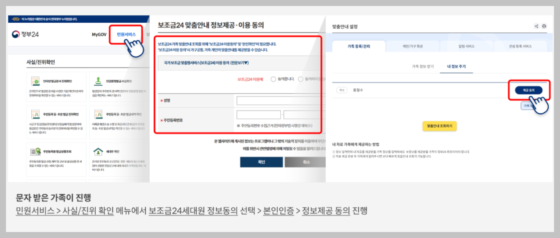Click the 주민등록증·초본 발급내역 확인 icon
Image resolution: width=560 pixels, height=238 pixels.
(98, 115)
